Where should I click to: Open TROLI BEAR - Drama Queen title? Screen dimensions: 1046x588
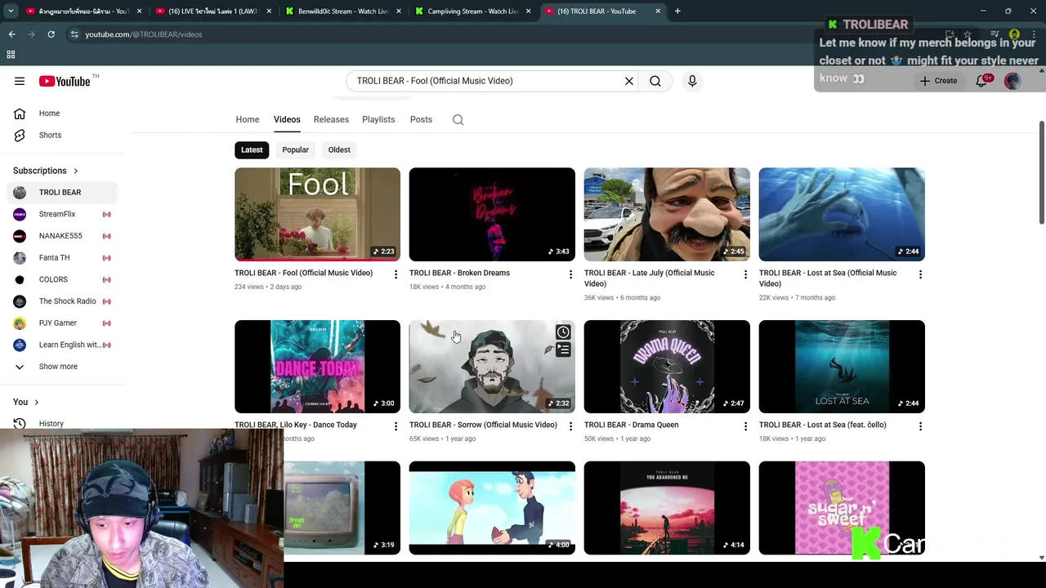point(631,425)
